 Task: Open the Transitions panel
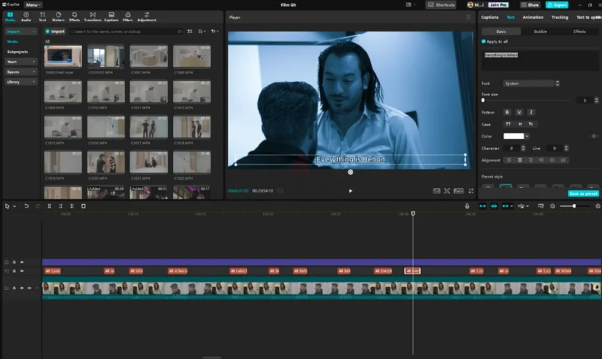click(93, 17)
